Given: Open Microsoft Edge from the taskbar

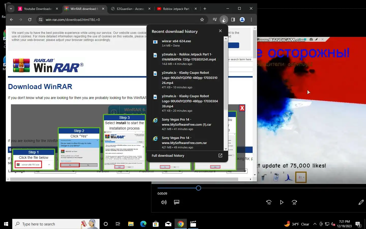Looking at the screenshot, I should [x=143, y=224].
